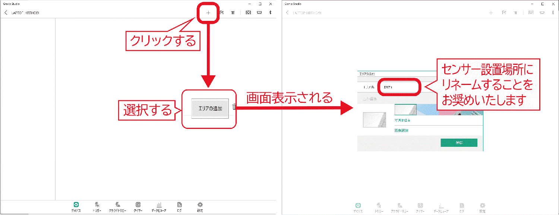The width and height of the screenshot is (559, 215).
Task: Open データビューア tab in left window
Action: point(159,207)
